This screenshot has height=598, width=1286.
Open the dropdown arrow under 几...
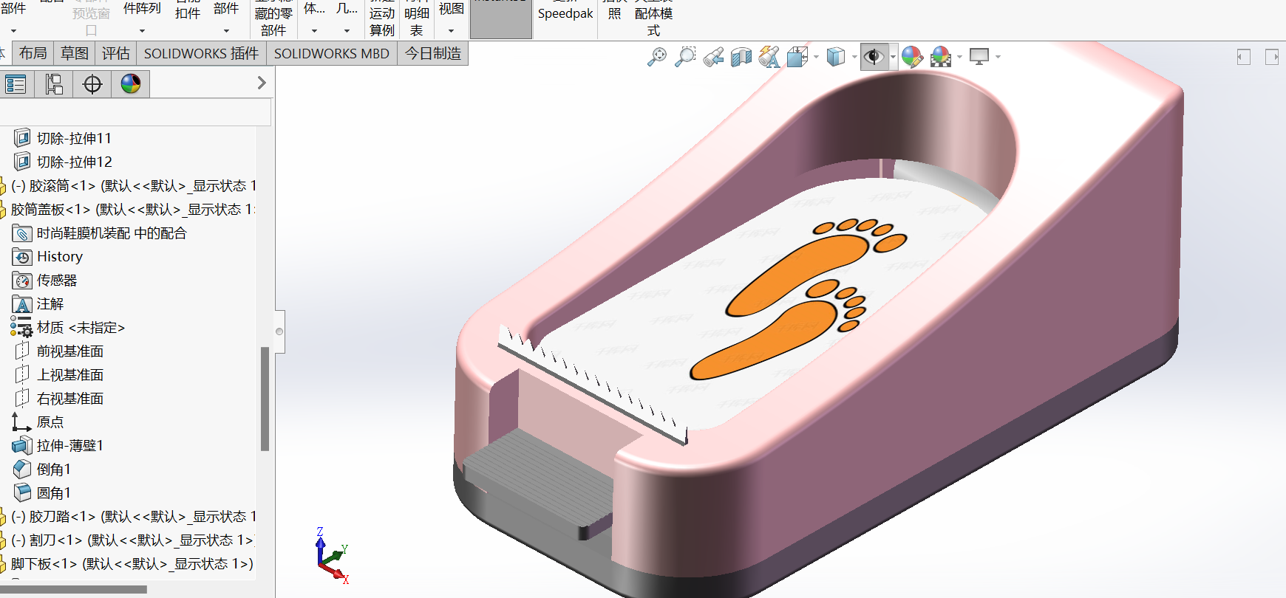(347, 31)
